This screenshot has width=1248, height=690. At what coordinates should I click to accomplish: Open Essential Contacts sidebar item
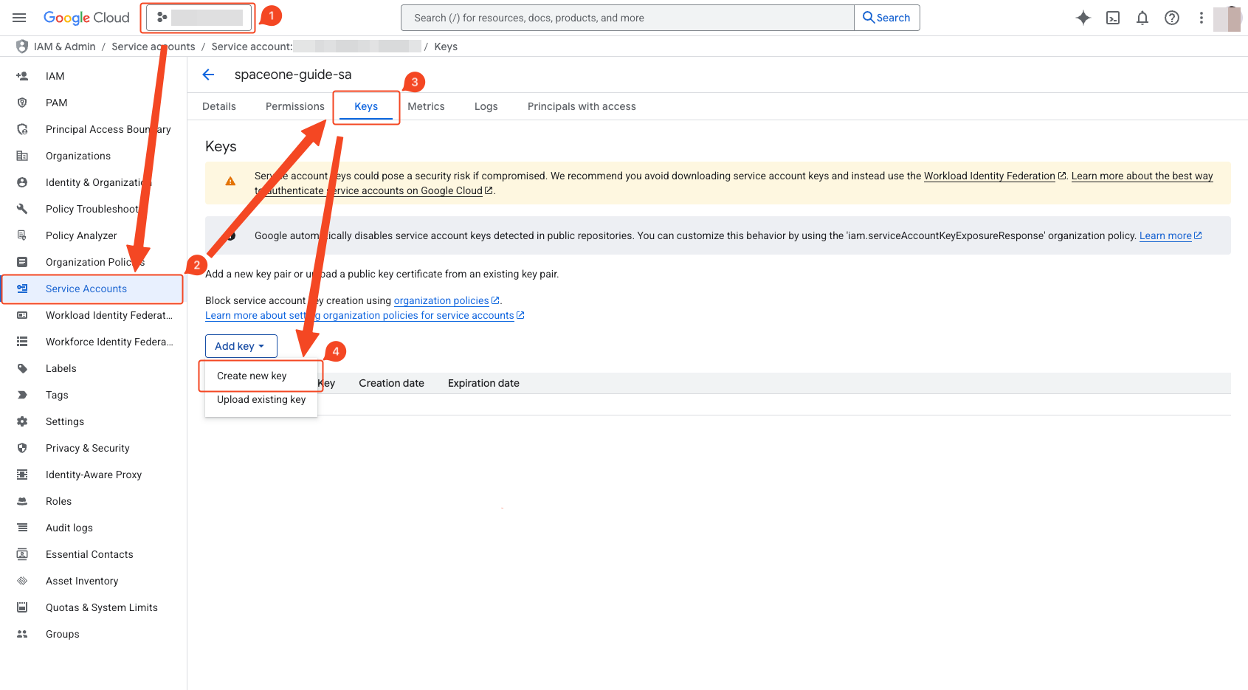[x=94, y=554]
